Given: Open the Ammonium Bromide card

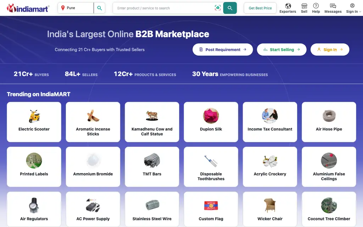Looking at the screenshot, I should [93, 167].
